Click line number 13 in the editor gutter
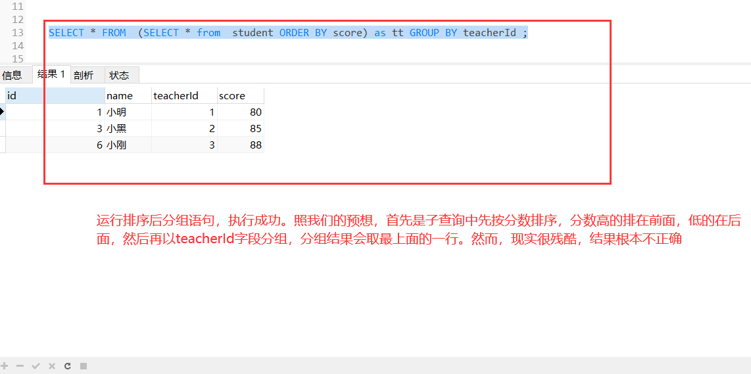Viewport: 751px width, 374px height. (18, 33)
